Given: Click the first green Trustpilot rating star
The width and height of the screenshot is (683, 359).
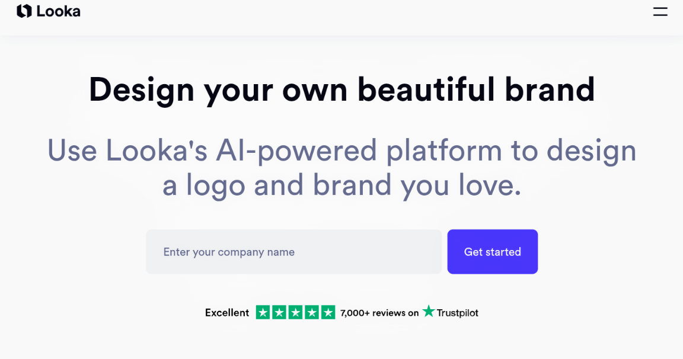Looking at the screenshot, I should 263,313.
